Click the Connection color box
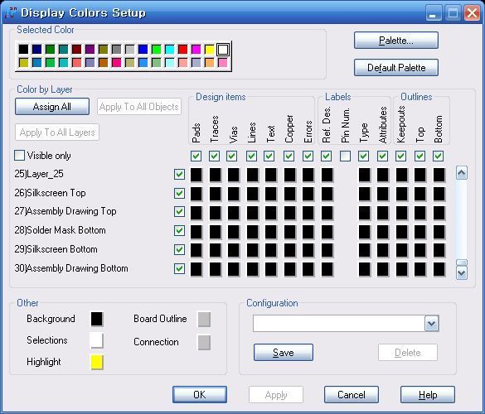The width and height of the screenshot is (485, 414). point(204,342)
